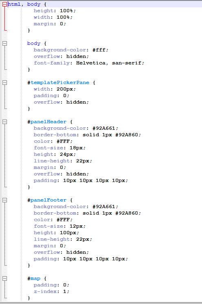The image size is (202, 304).
Task: Click 'margin: 0;' in panelHeader block
Action: (50, 167)
